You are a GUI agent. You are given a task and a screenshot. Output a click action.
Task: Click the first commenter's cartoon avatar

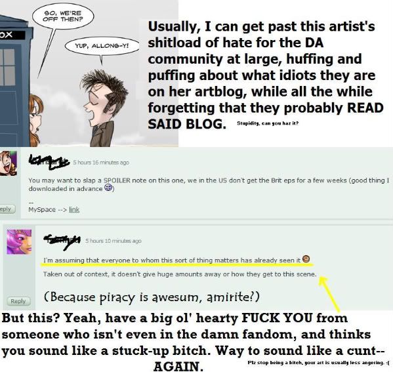tap(9, 163)
